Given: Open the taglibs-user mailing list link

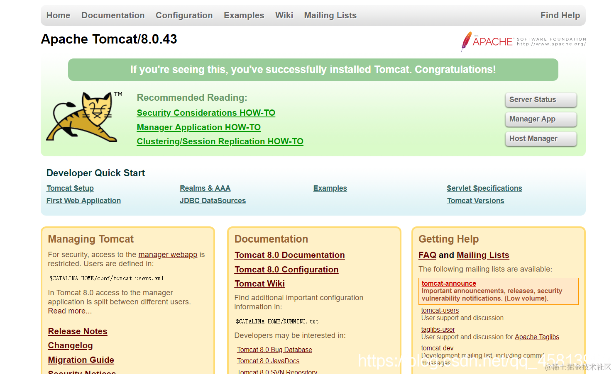Looking at the screenshot, I should [x=438, y=330].
